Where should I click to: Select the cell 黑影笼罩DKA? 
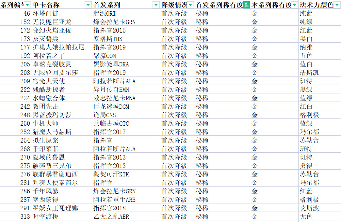click(126, 64)
